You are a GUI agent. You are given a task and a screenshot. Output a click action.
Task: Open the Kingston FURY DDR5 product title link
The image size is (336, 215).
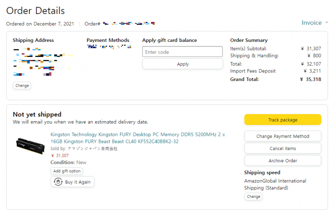coord(138,138)
